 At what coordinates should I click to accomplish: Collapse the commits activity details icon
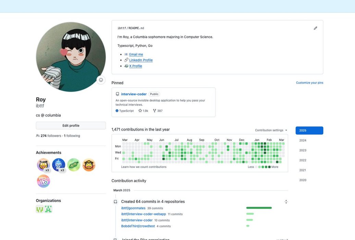[286, 202]
